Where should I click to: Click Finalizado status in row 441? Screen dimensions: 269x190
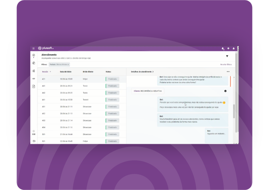(112, 86)
